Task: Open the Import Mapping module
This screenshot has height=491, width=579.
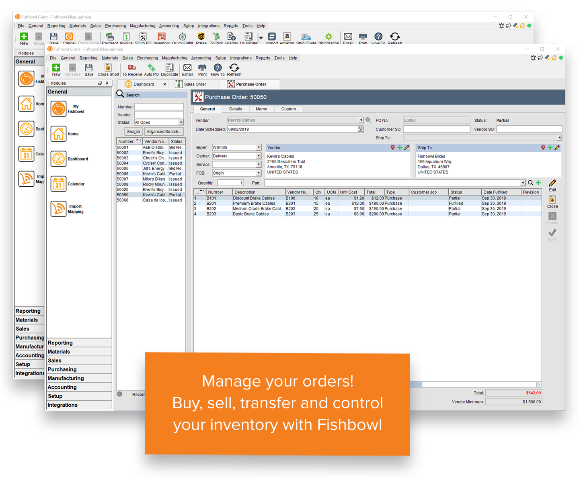Action: coord(59,209)
